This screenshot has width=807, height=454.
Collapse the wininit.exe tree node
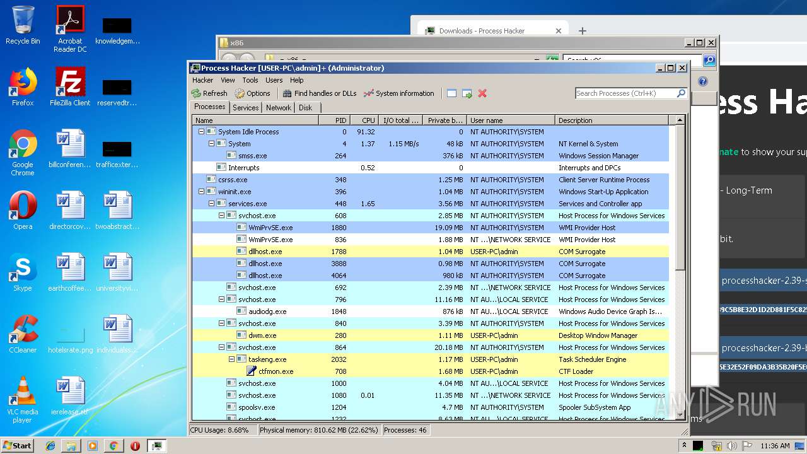[202, 192]
